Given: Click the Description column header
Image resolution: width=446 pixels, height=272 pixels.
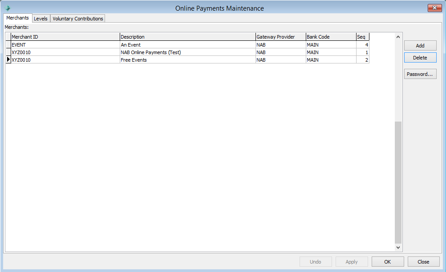Looking at the screenshot, I should click(187, 37).
